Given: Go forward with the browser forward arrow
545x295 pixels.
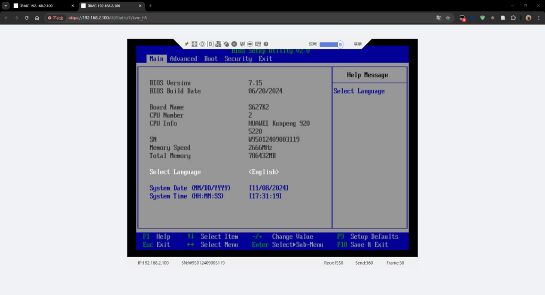Looking at the screenshot, I should pyautogui.click(x=16, y=18).
